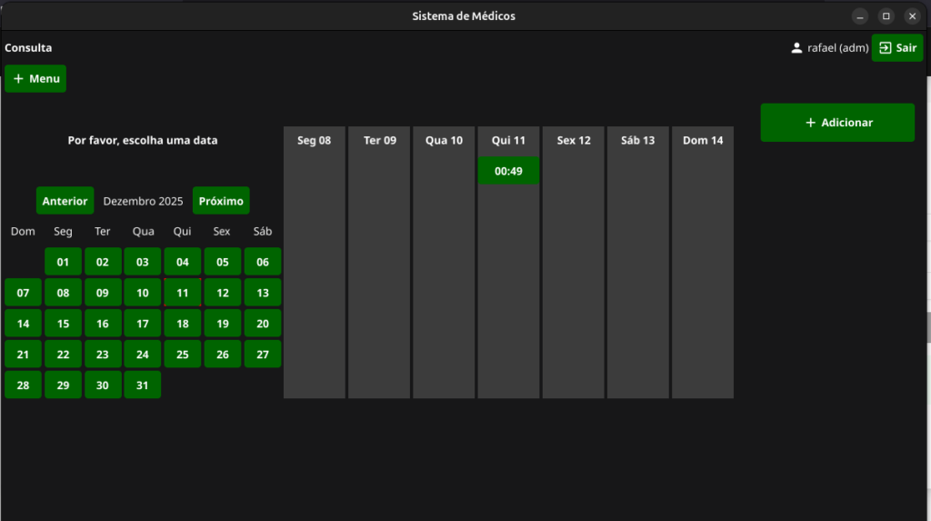
Task: Minimize the Sistema de Médicos window
Action: tap(859, 16)
